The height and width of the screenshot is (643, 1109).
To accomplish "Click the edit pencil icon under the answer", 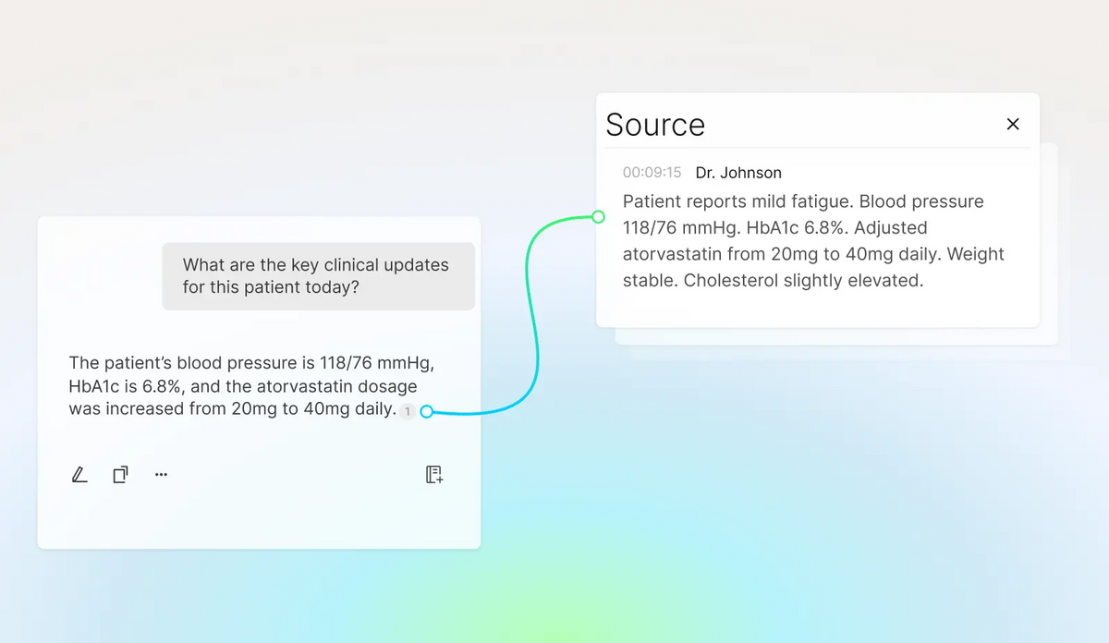I will click(x=79, y=475).
